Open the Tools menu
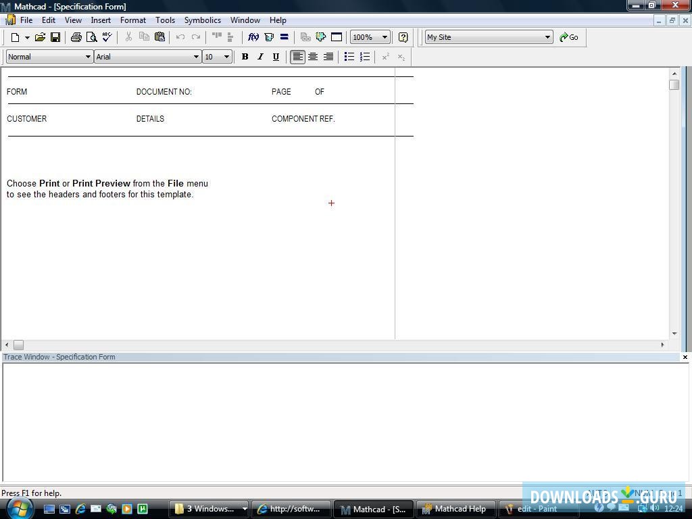Image resolution: width=692 pixels, height=519 pixels. tap(165, 20)
